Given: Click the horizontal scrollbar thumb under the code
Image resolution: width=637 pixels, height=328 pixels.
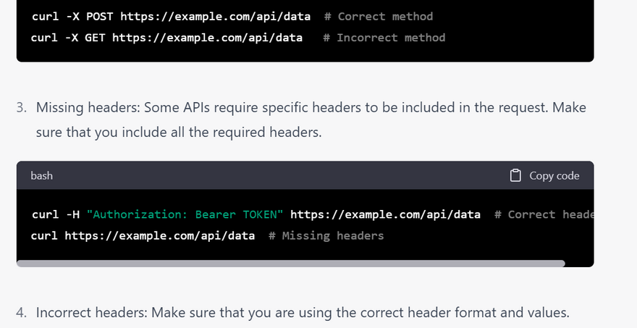Looking at the screenshot, I should click(290, 264).
